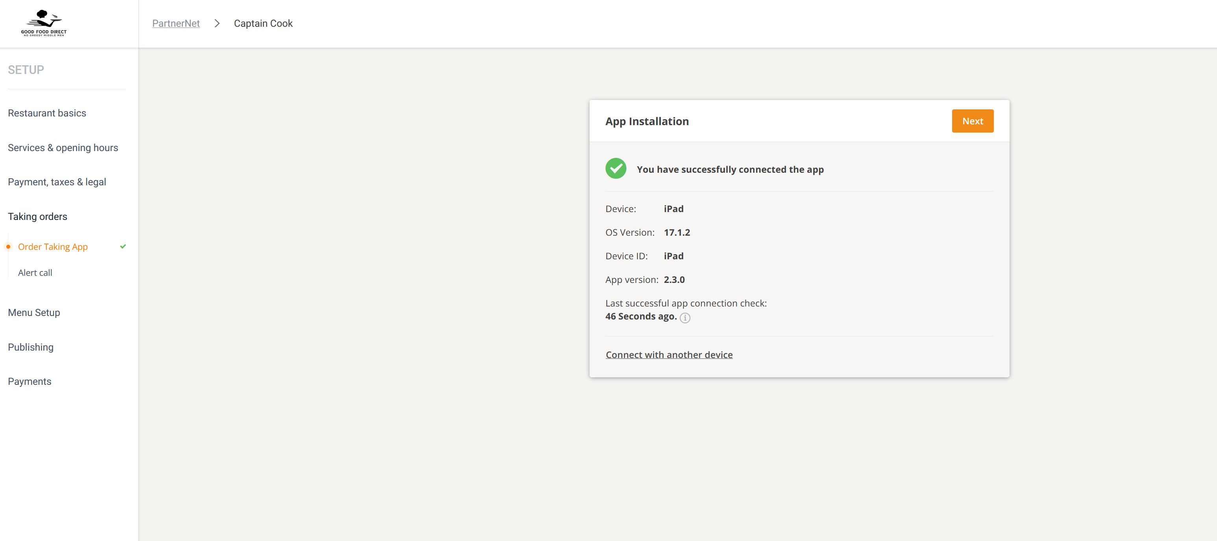Click Connect with another device link

(x=668, y=355)
